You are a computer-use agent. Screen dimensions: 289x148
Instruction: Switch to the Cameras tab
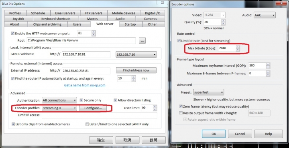click(151, 19)
